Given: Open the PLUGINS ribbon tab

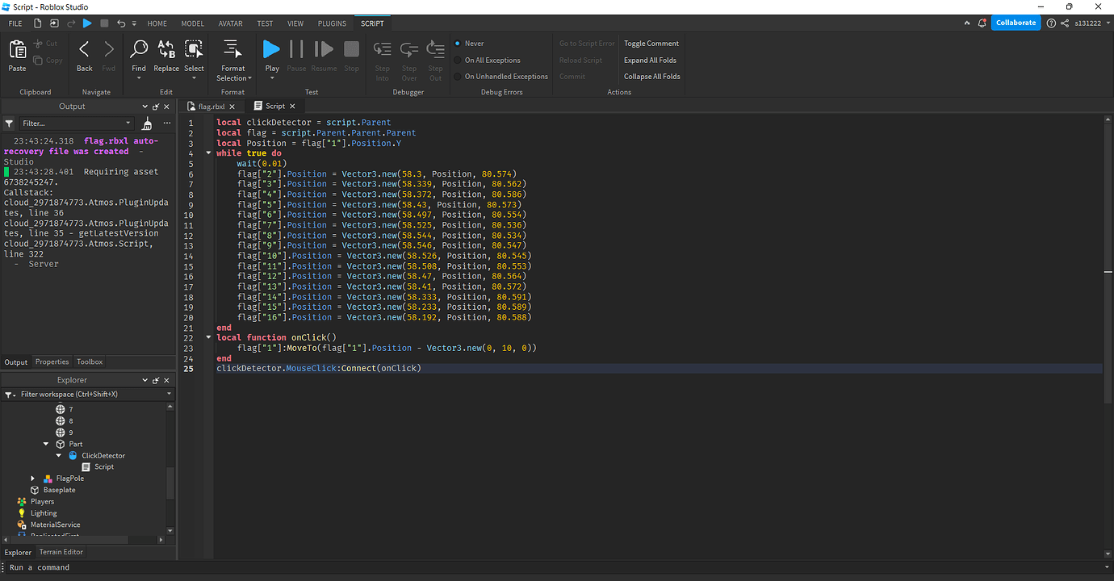Looking at the screenshot, I should [x=332, y=23].
